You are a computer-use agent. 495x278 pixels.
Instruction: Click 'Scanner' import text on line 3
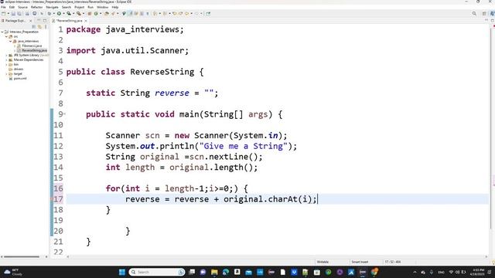click(x=167, y=50)
